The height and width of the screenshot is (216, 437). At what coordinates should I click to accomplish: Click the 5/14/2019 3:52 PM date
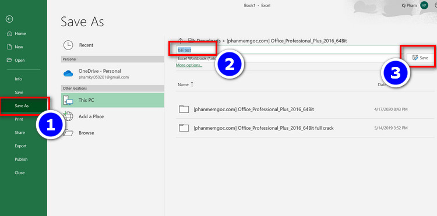[x=391, y=128]
